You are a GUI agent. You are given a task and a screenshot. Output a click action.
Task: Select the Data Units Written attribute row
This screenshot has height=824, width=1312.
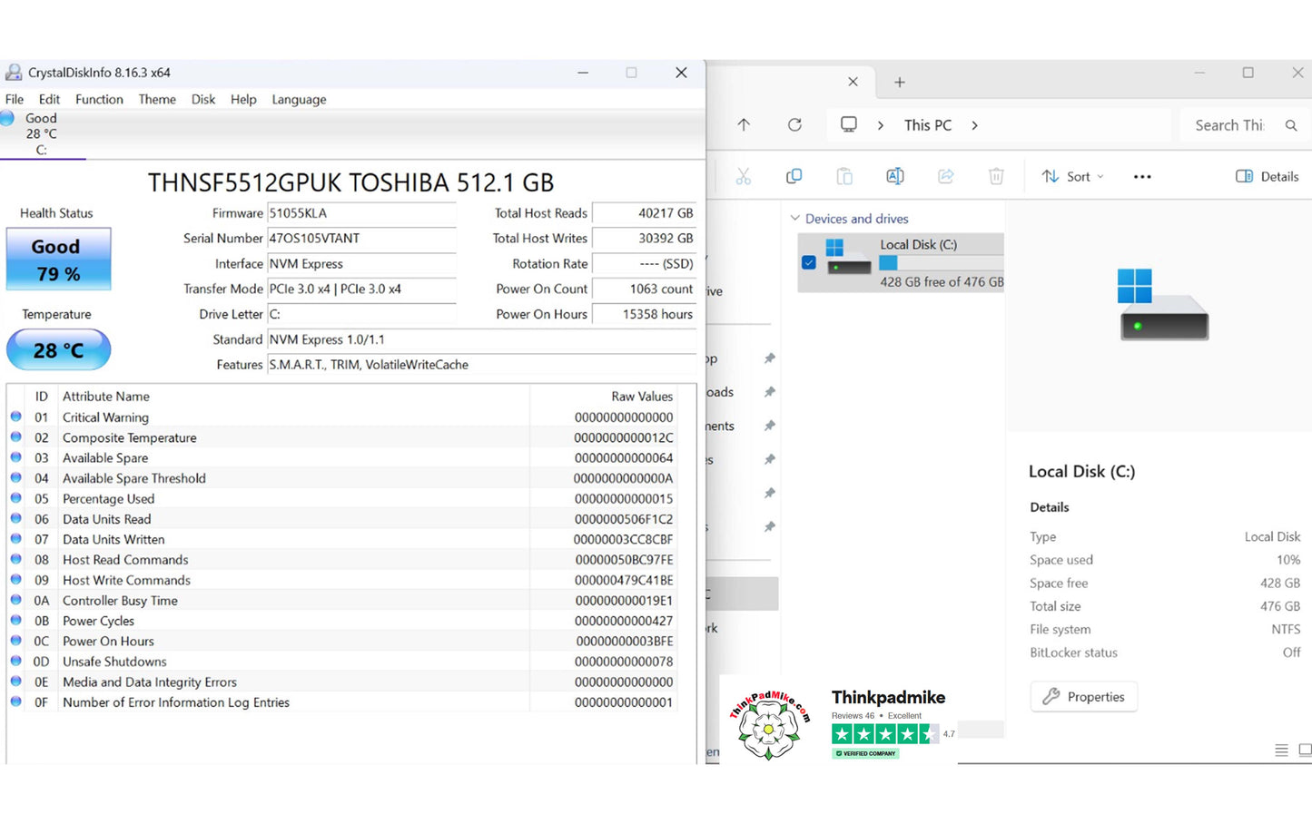[342, 540]
